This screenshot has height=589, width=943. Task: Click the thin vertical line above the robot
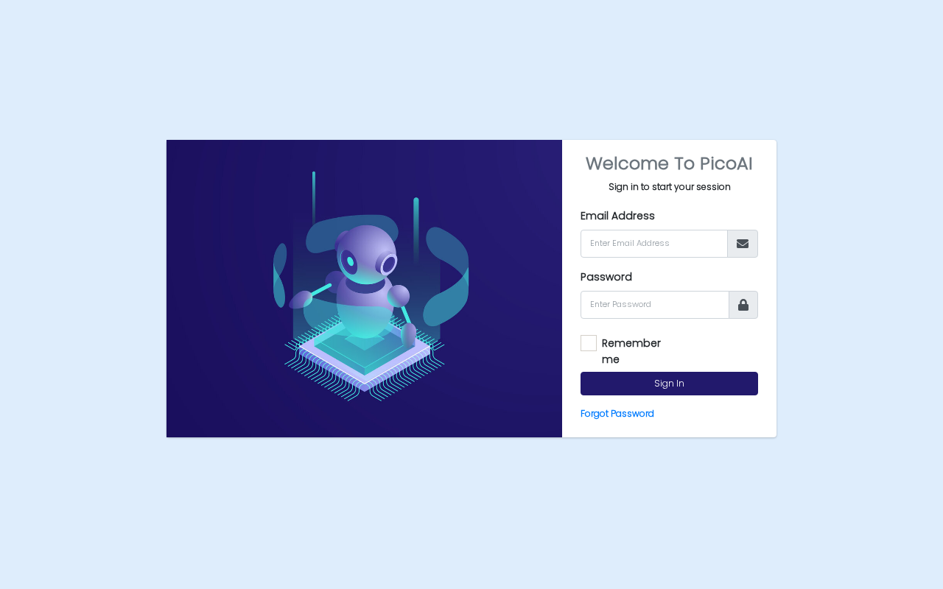coord(314,197)
